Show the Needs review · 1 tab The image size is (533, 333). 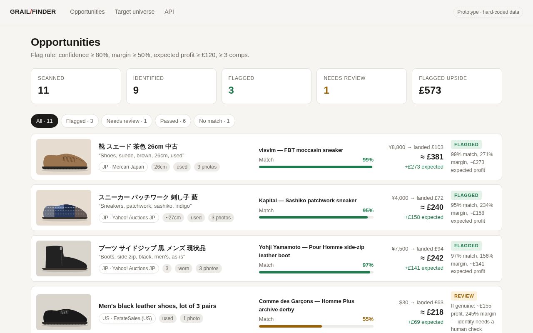pos(127,121)
